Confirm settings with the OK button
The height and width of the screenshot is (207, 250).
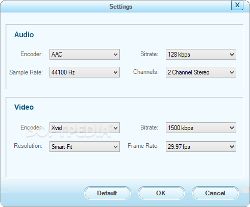tap(161, 193)
